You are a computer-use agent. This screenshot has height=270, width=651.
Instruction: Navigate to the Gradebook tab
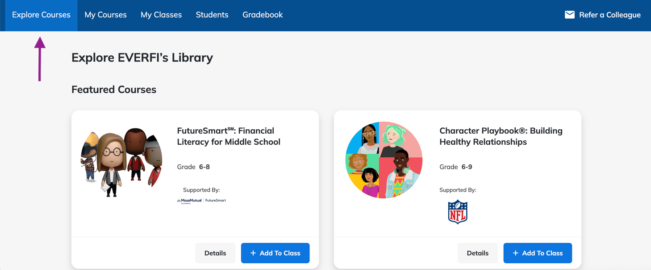tap(263, 15)
